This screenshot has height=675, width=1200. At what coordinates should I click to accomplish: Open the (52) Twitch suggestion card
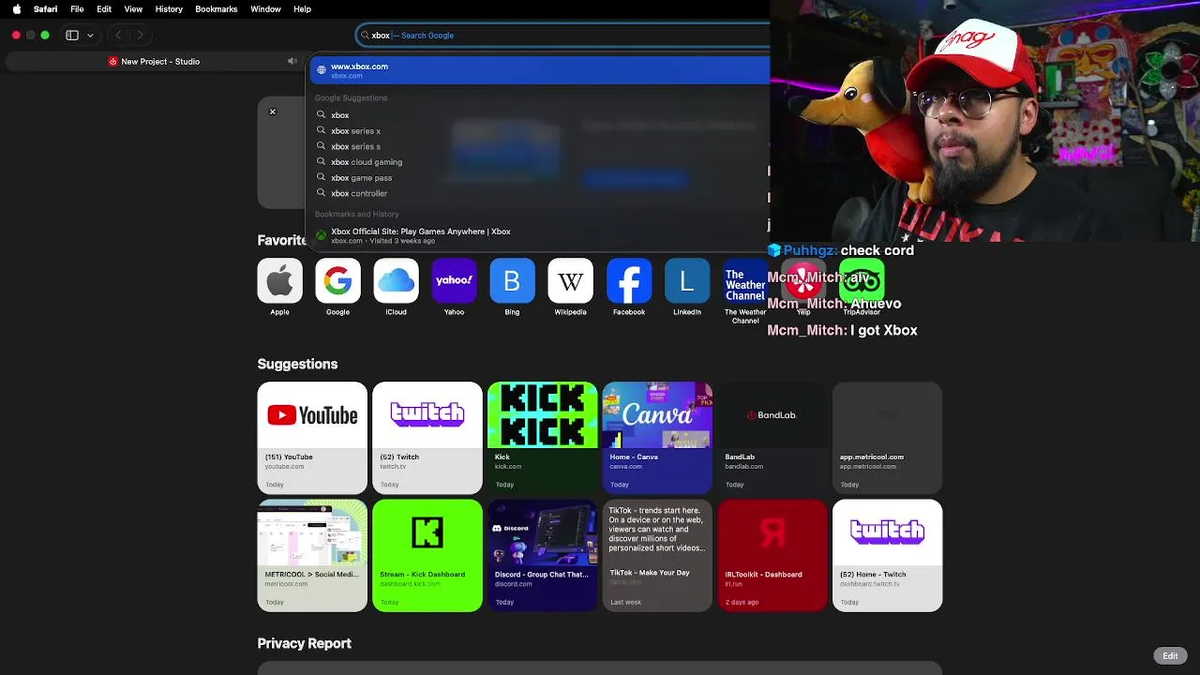(x=427, y=438)
